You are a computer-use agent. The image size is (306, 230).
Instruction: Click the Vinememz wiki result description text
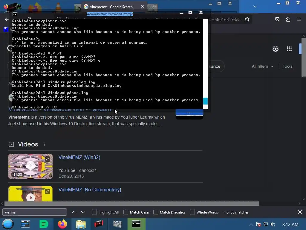(86, 120)
